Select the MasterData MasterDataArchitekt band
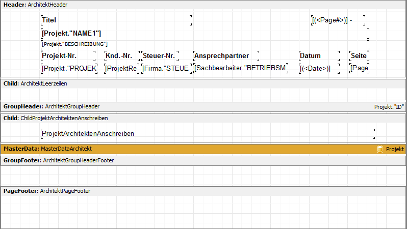 tap(203, 149)
